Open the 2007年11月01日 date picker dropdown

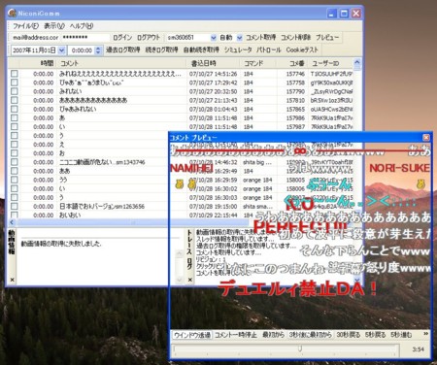click(62, 50)
